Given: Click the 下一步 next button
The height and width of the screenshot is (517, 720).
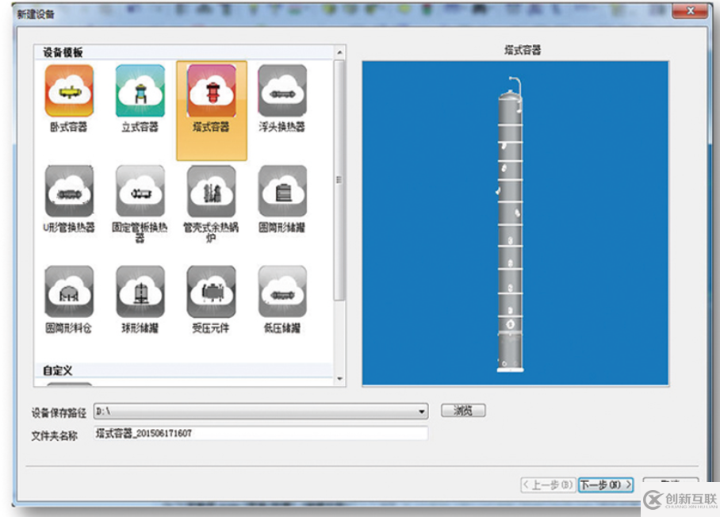Looking at the screenshot, I should [606, 484].
